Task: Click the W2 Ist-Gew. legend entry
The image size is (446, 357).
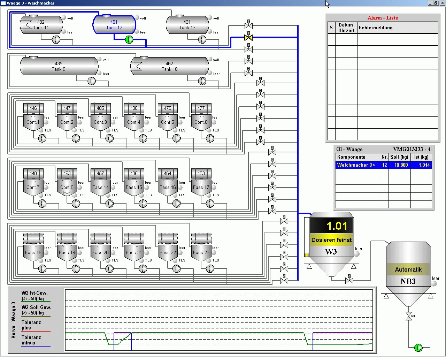Action: pos(34,296)
